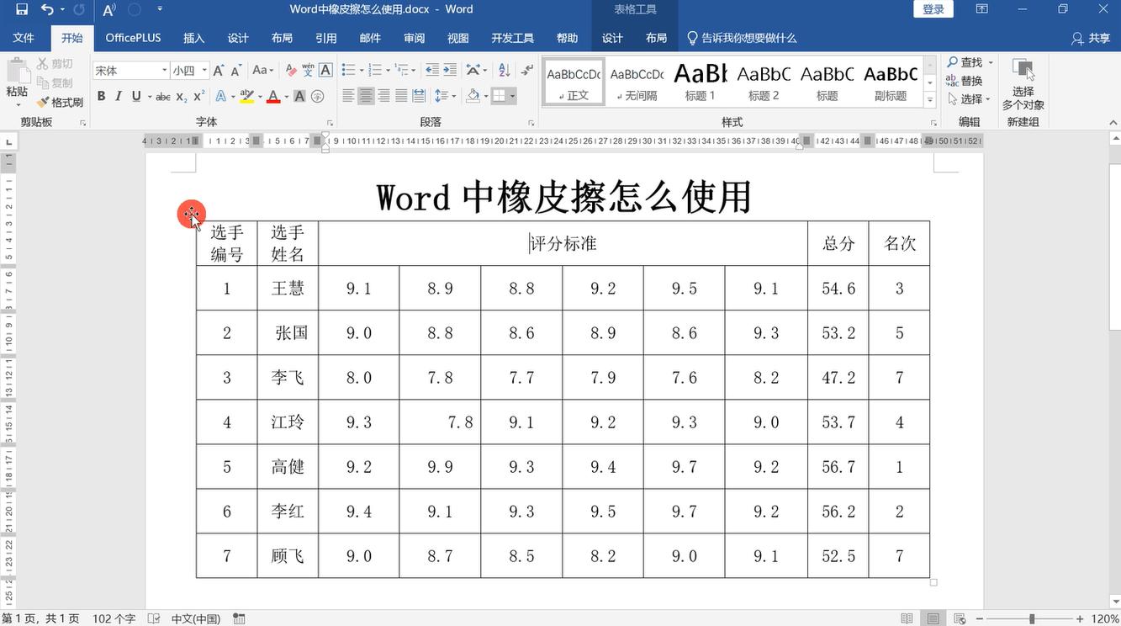Decrease paragraph indent

(x=432, y=71)
